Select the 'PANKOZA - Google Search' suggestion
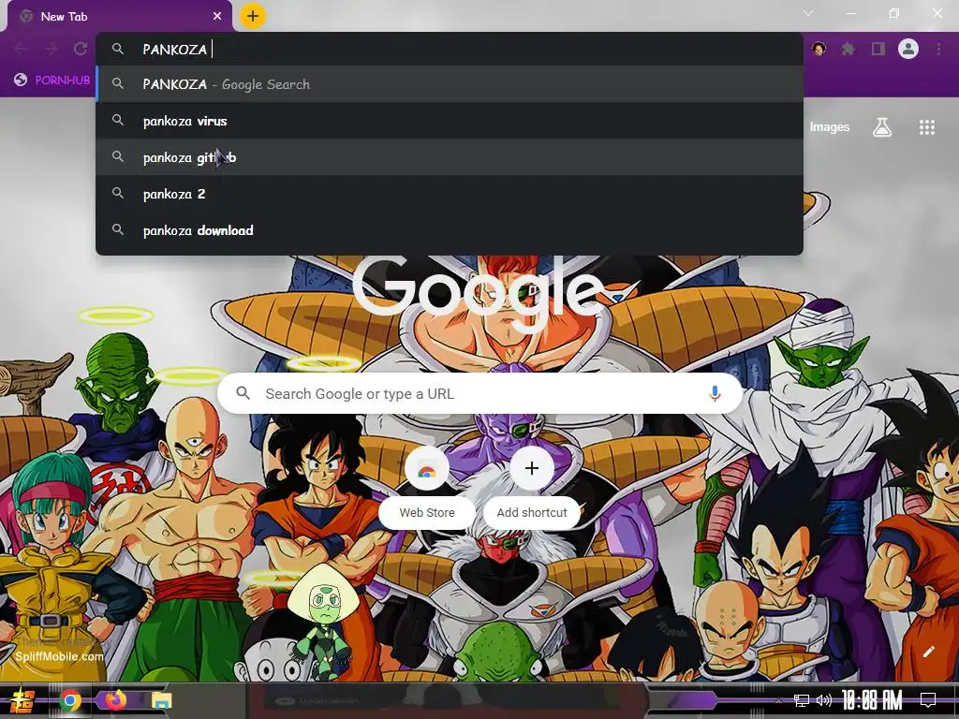Viewport: 959px width, 719px height. (x=450, y=84)
